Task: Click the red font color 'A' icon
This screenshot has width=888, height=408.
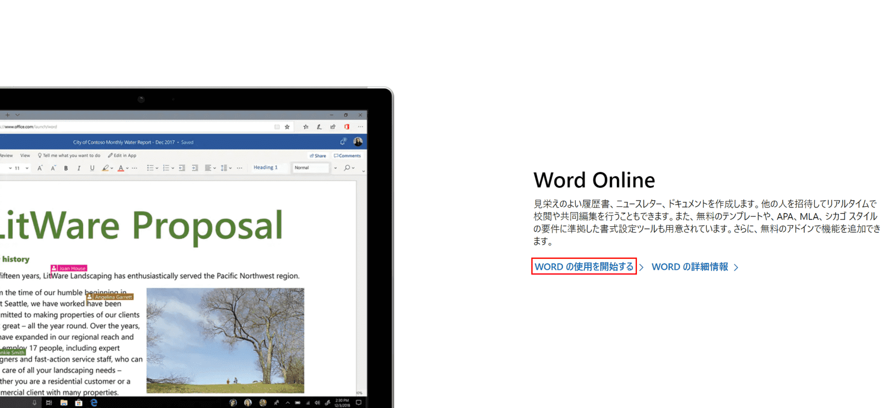Action: (121, 168)
